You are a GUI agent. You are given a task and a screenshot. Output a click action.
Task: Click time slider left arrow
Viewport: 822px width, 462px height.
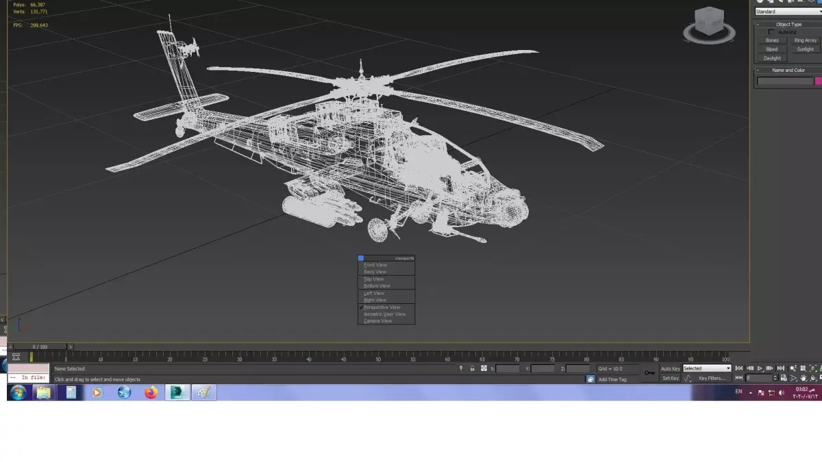click(12, 347)
